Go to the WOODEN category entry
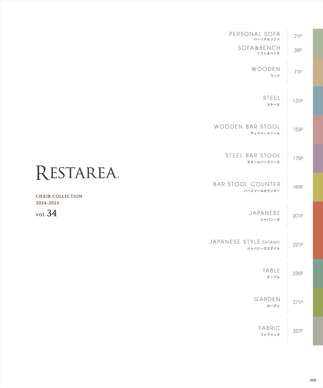 tap(266, 69)
